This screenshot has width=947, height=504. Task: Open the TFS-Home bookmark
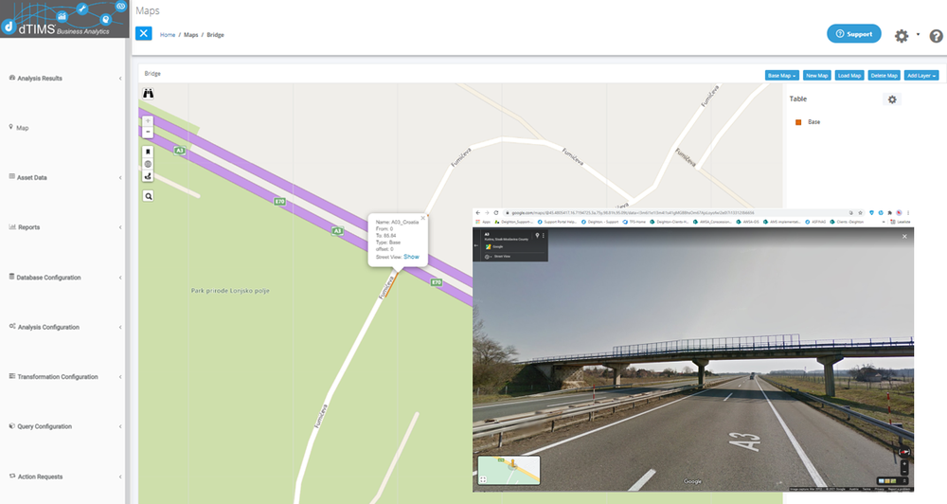634,222
